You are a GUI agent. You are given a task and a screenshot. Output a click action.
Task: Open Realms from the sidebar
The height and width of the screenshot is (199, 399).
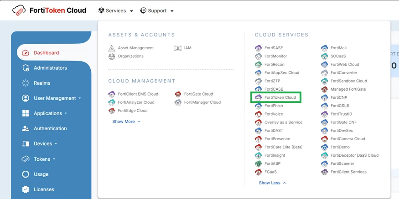click(x=42, y=83)
